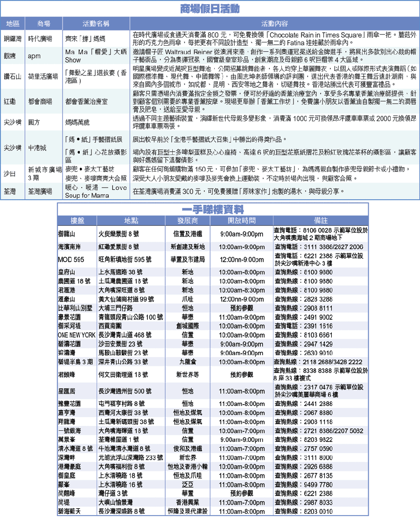The width and height of the screenshot is (420, 518).
Task: Click hotline number 9499 7780
Action: click(x=318, y=485)
